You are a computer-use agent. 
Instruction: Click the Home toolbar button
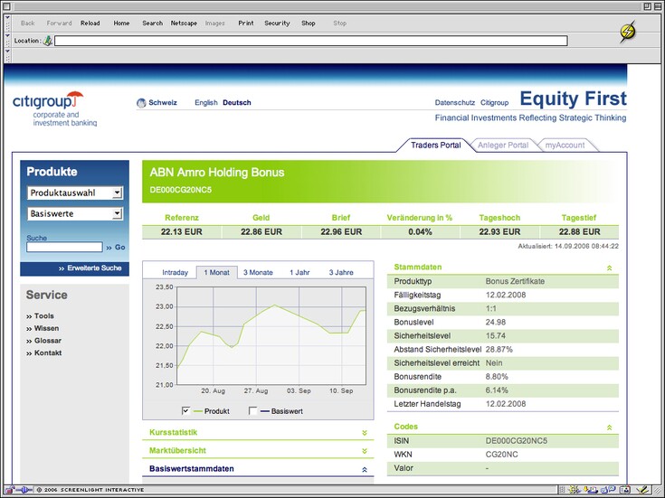click(121, 23)
